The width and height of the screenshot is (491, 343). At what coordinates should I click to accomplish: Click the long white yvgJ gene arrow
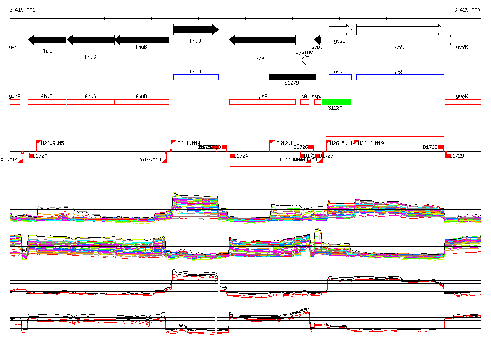pyautogui.click(x=400, y=30)
